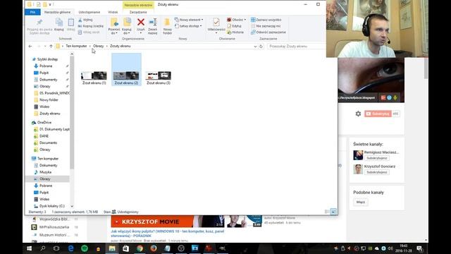Select Dysk lokalny (C:) in navigation pane
The image size is (451, 254).
pos(51,206)
